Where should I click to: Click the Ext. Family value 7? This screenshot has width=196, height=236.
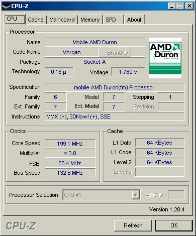tap(56, 107)
